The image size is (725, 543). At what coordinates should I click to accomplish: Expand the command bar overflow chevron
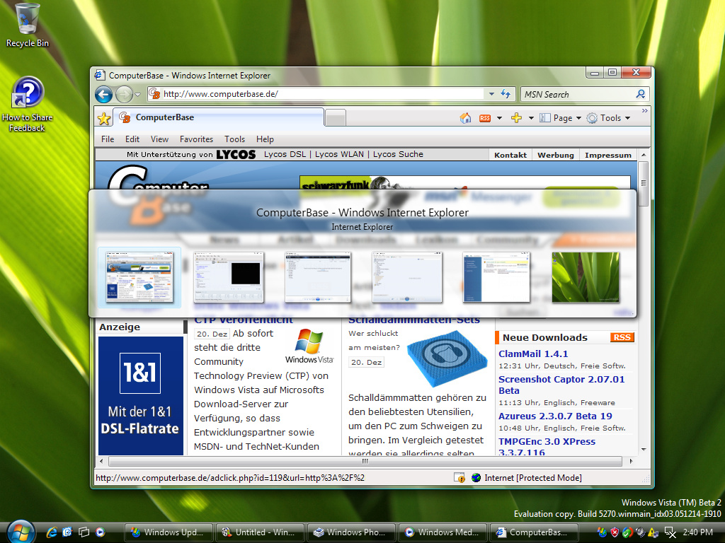click(644, 111)
